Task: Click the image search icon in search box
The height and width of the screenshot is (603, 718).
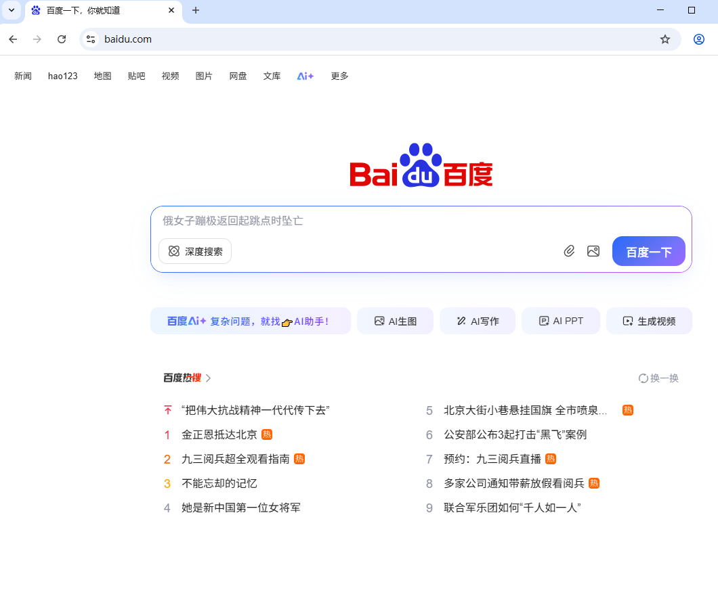Action: (x=593, y=250)
